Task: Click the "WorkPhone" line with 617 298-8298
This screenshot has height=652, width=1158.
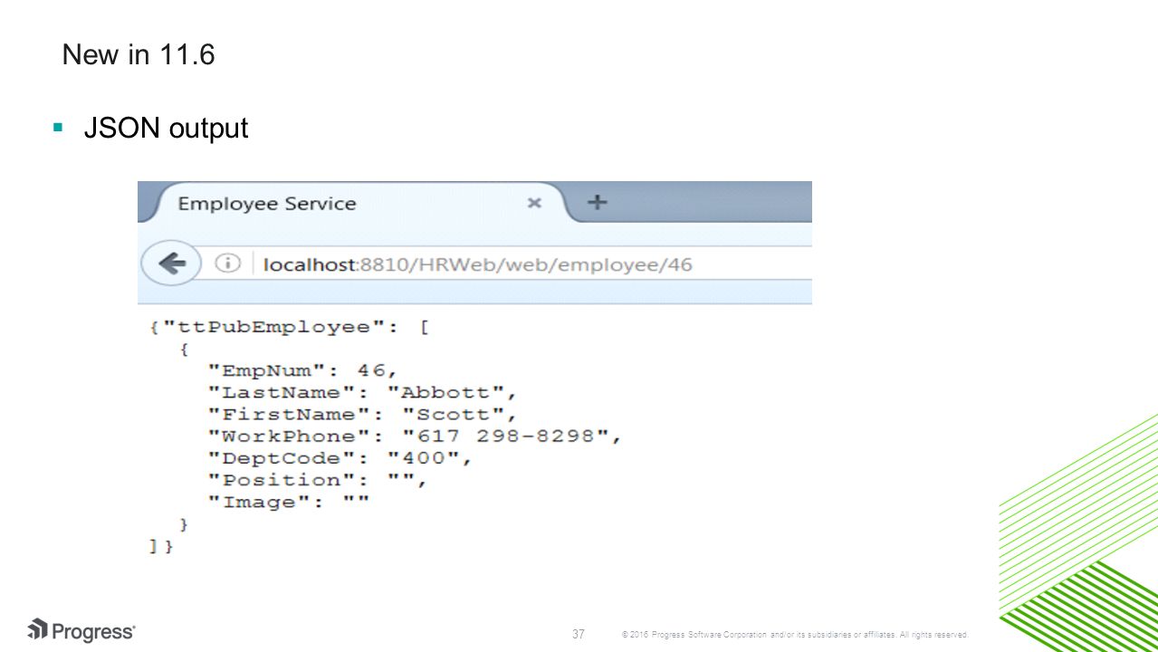Action: click(416, 436)
